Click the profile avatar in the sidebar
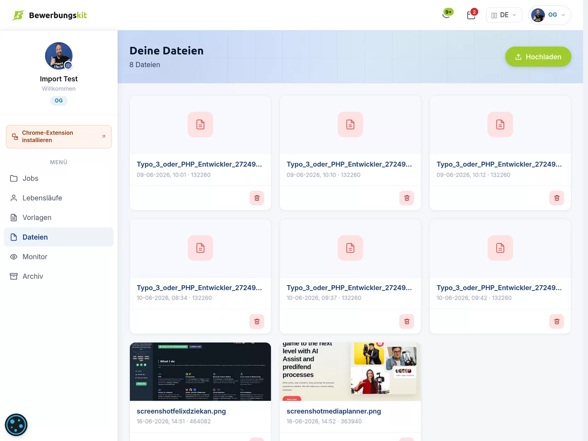Screen dimensions: 588x441 tap(59, 56)
